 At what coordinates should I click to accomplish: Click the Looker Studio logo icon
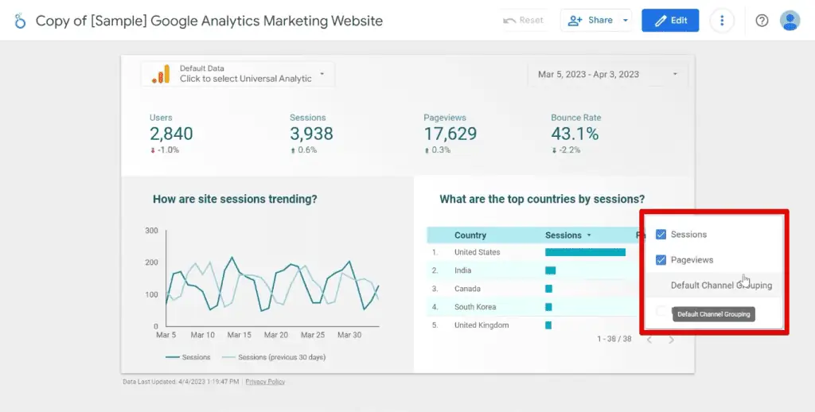pos(19,21)
